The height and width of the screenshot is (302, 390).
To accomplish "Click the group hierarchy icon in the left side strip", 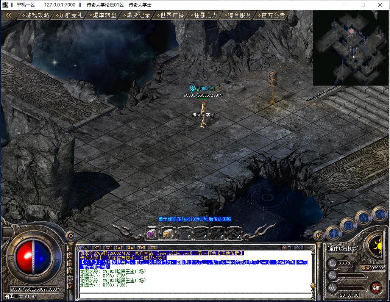I will [70, 256].
